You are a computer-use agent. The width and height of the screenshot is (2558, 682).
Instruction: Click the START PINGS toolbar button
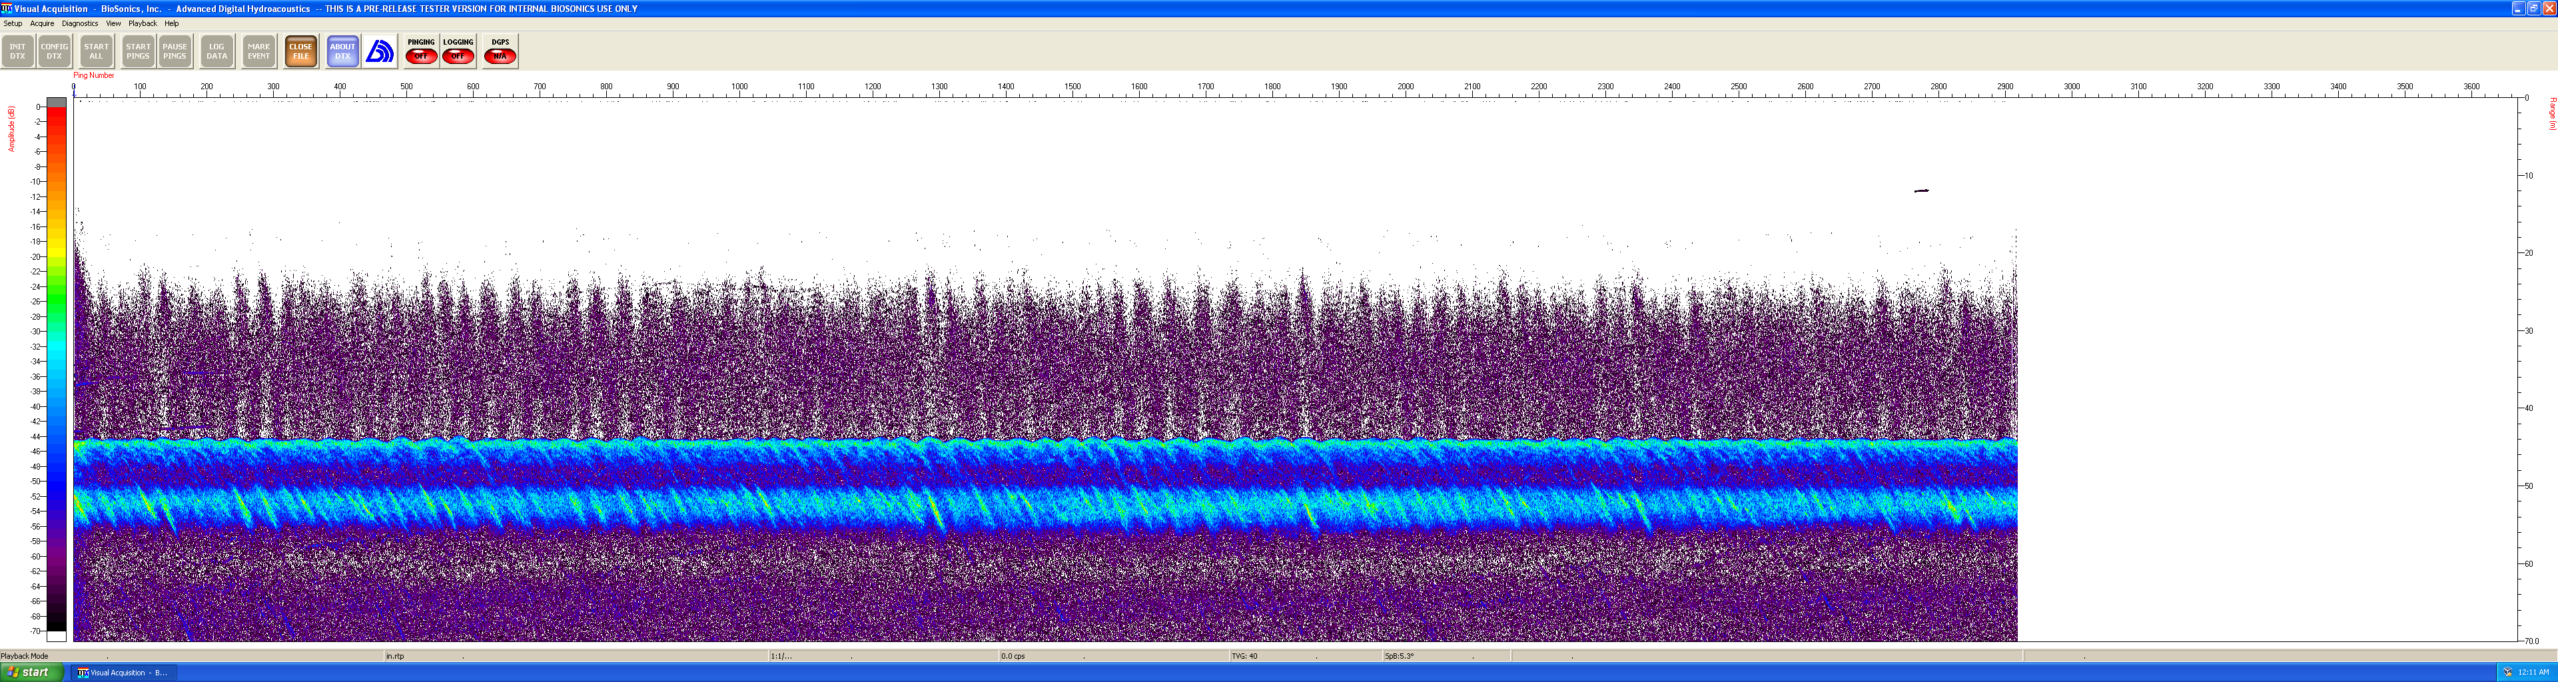(x=138, y=52)
